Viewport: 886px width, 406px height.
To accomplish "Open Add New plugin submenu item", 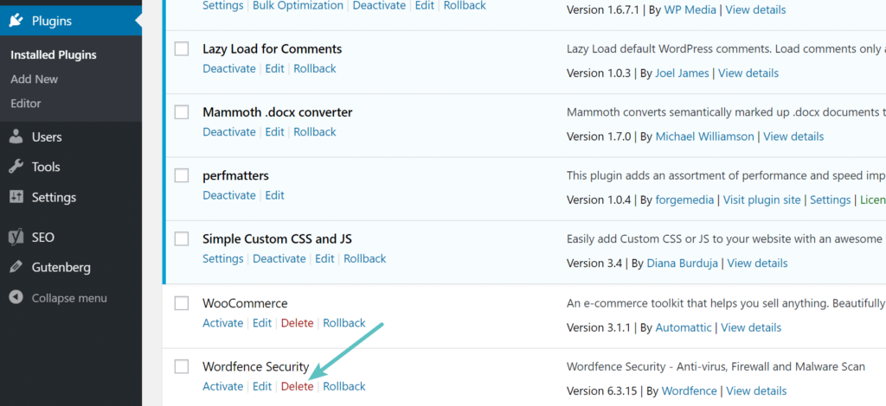I will point(34,79).
